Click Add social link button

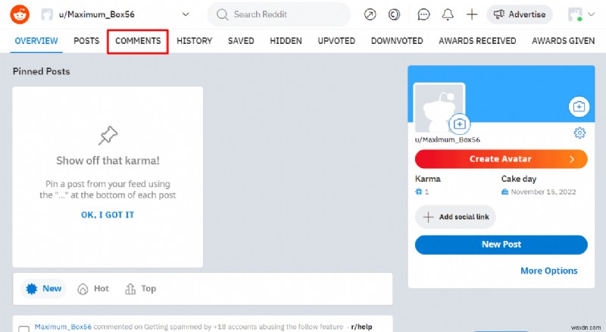coord(456,217)
